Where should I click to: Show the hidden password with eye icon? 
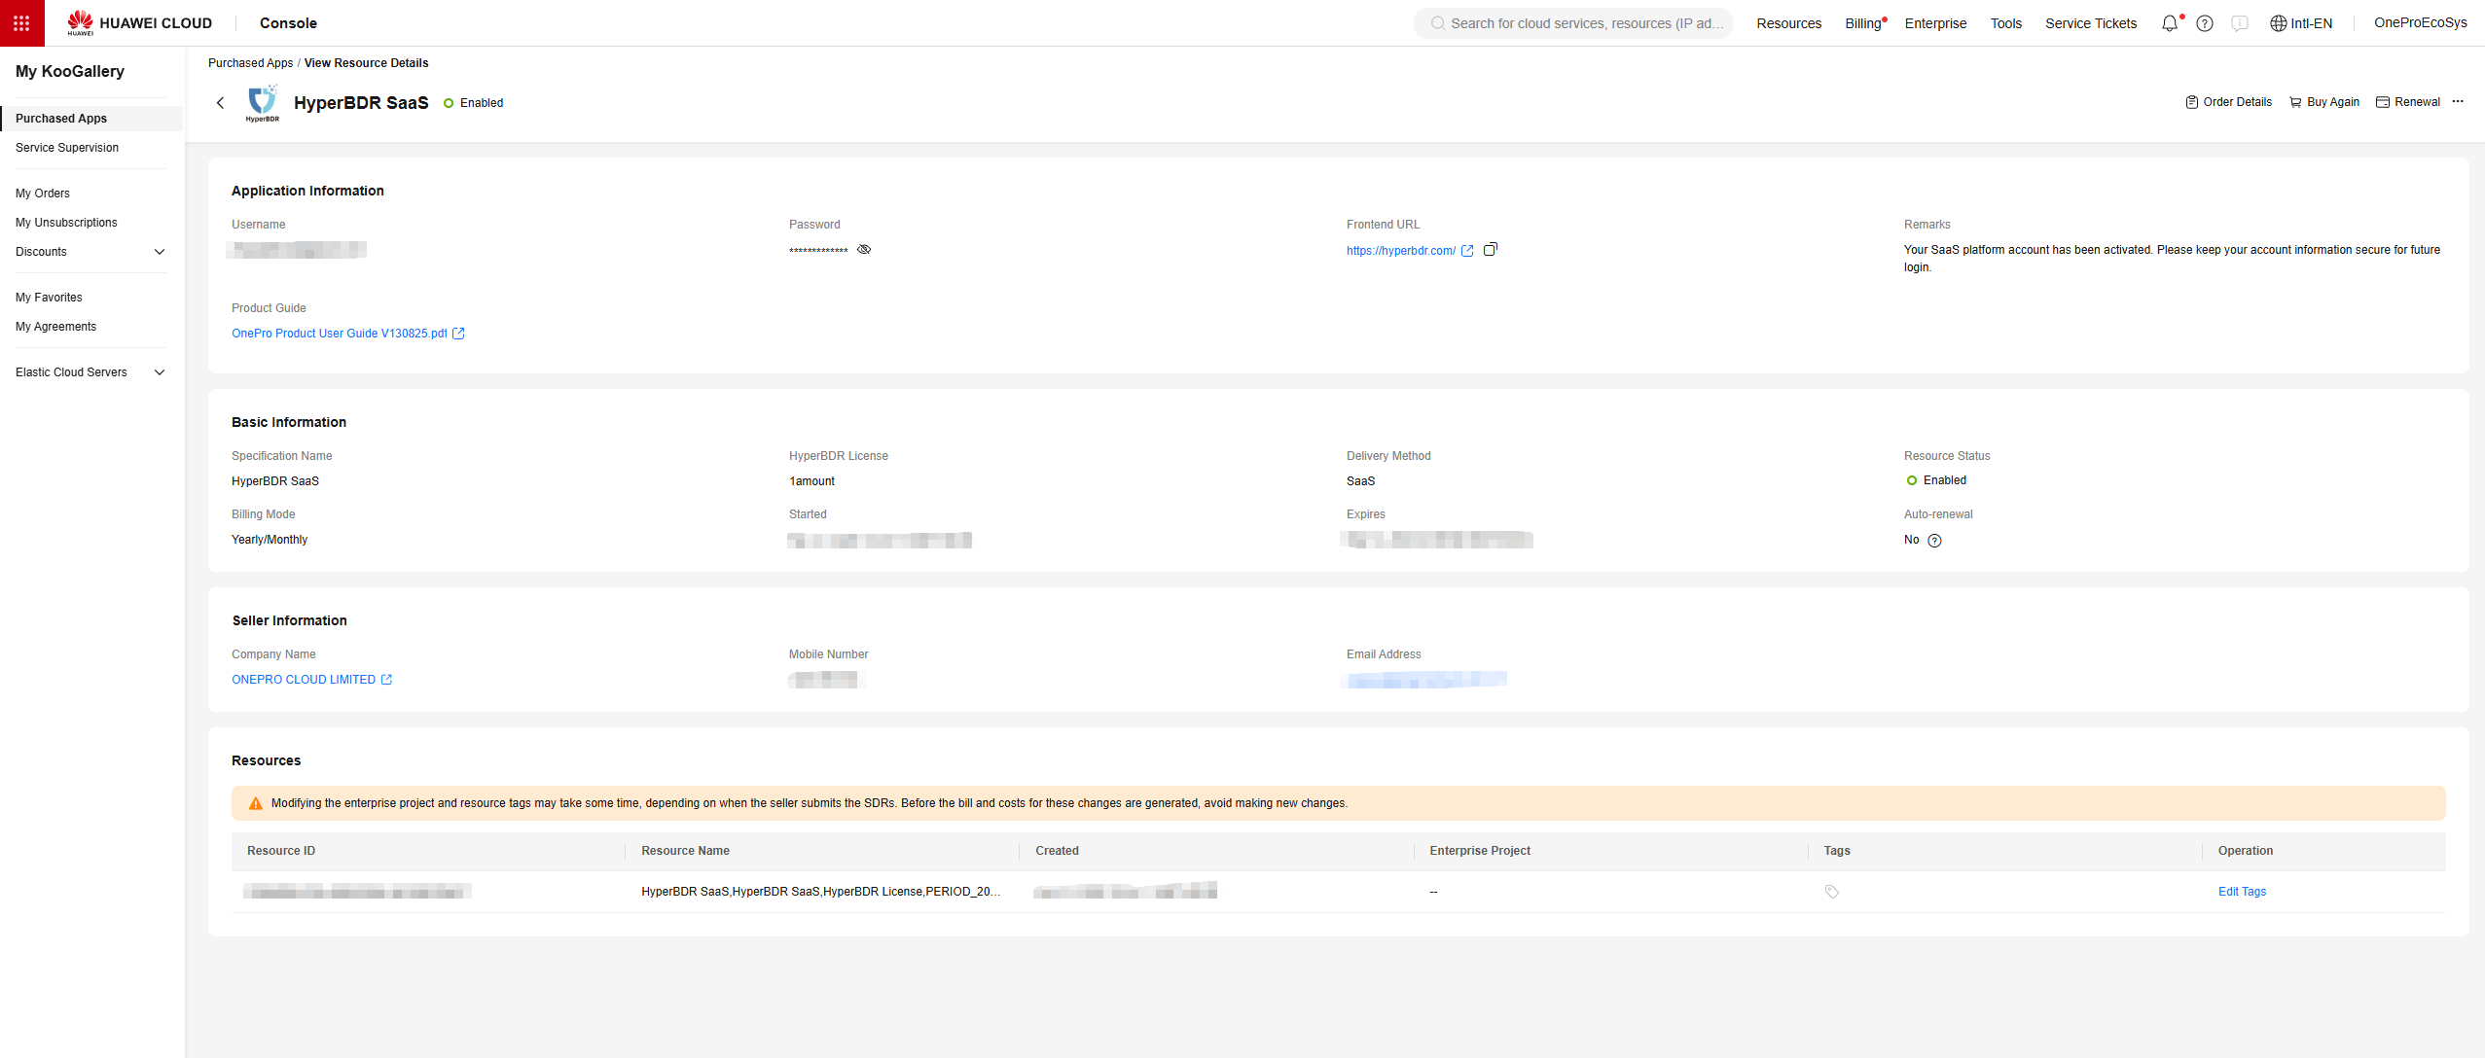pos(864,250)
